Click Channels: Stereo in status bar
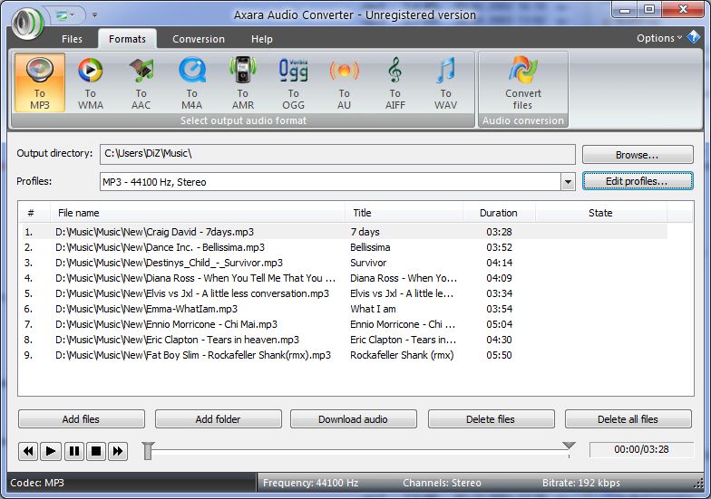Viewport: 711px width, 499px height. click(x=443, y=483)
